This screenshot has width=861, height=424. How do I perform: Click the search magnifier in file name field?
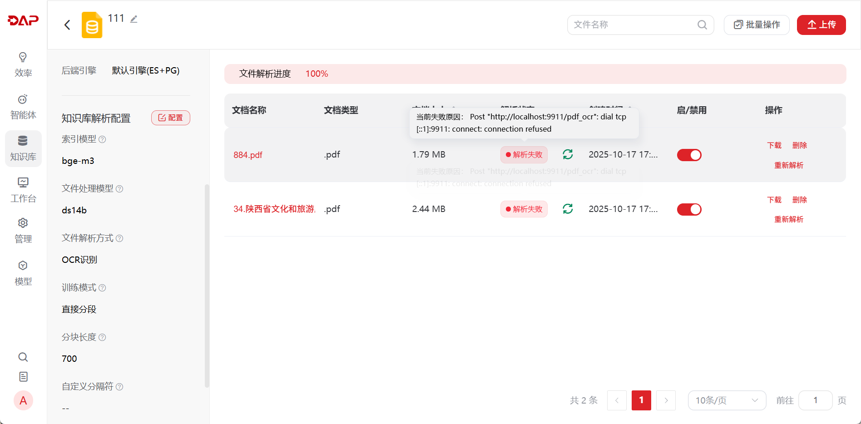click(702, 25)
